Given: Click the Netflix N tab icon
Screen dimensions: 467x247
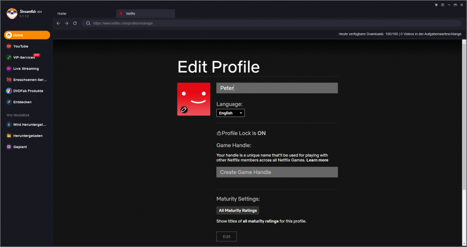Looking at the screenshot, I should click(120, 13).
